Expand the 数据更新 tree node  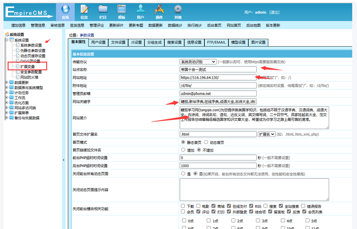point(7,82)
